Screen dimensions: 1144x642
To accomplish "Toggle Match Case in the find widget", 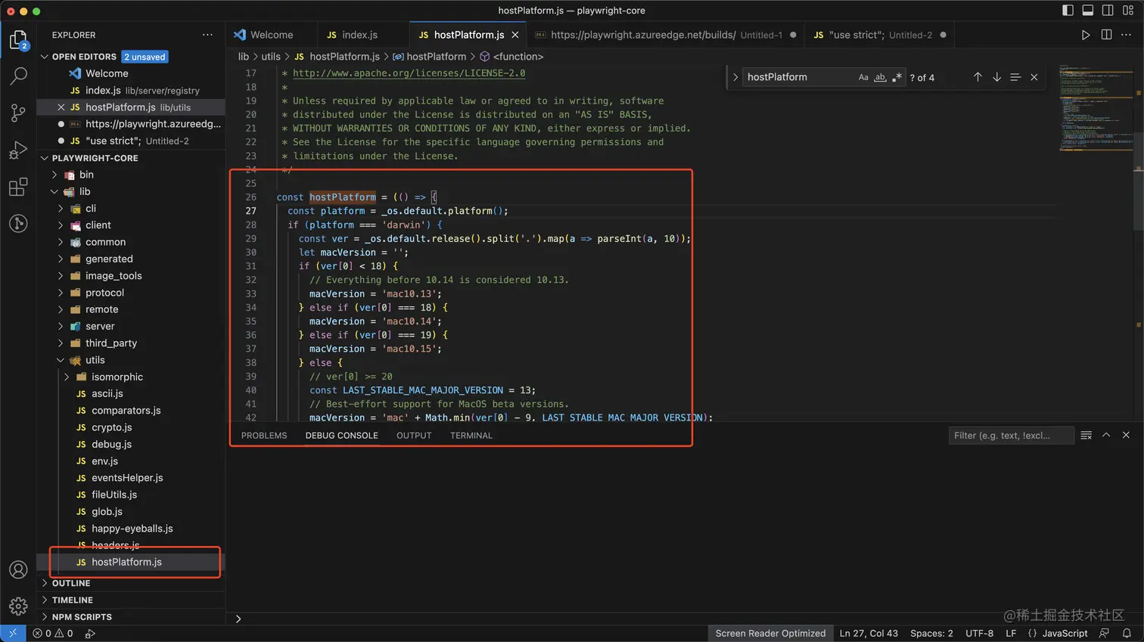I will 863,77.
